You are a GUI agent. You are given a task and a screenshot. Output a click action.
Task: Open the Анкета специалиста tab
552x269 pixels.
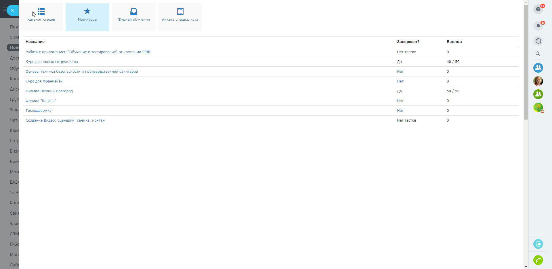point(180,17)
